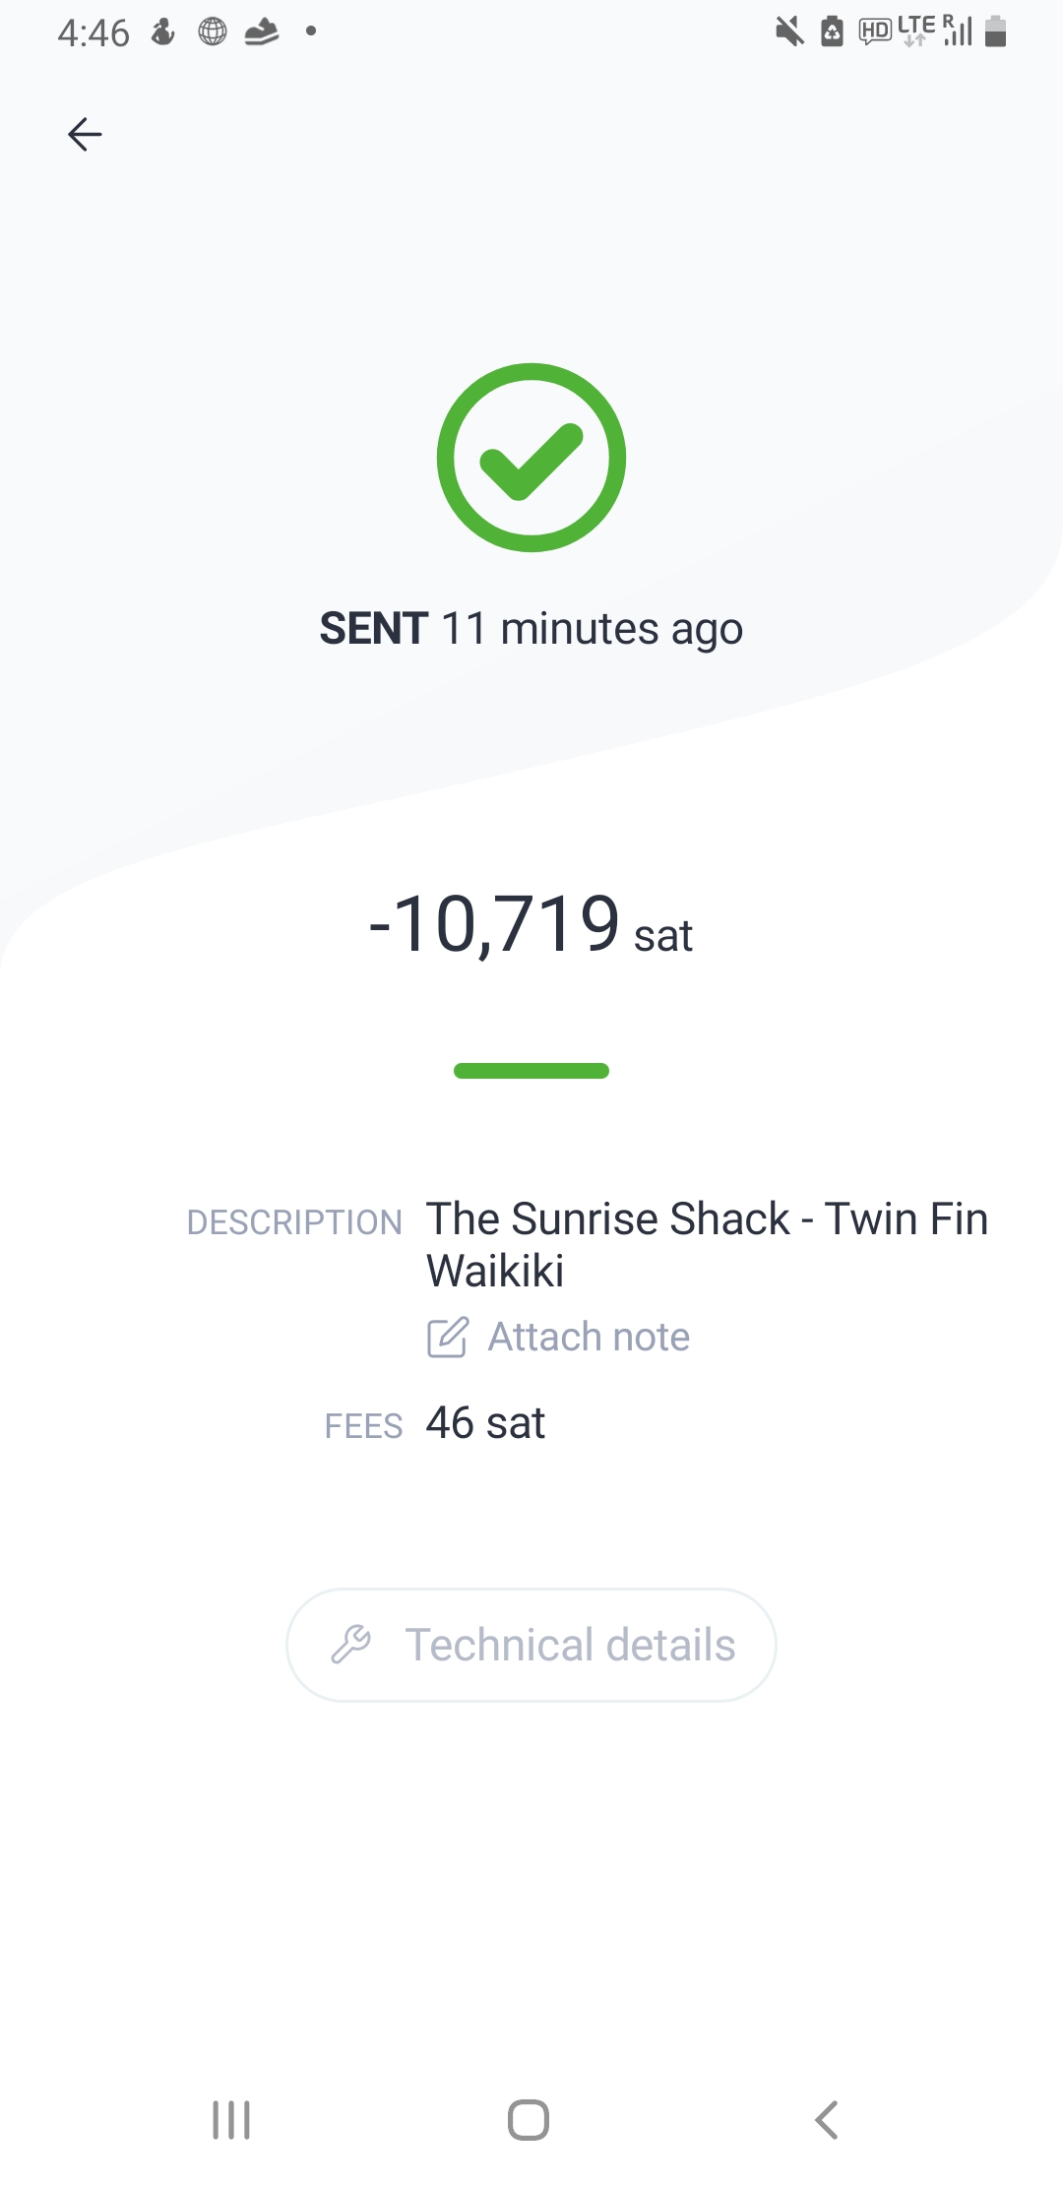Tap the Android navigation back chevron
Viewport: 1063px width, 2185px height.
pos(827,2119)
